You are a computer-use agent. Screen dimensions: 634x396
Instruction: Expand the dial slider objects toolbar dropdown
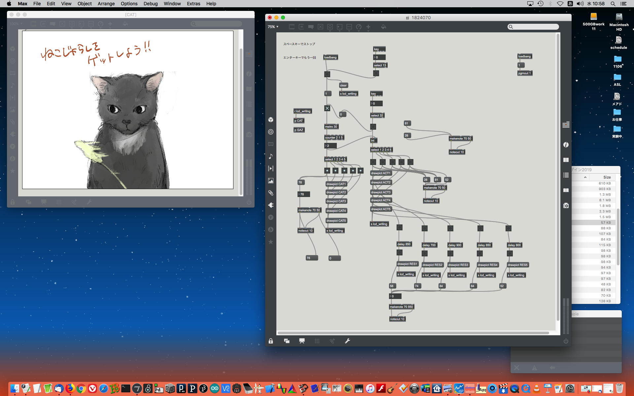click(359, 27)
